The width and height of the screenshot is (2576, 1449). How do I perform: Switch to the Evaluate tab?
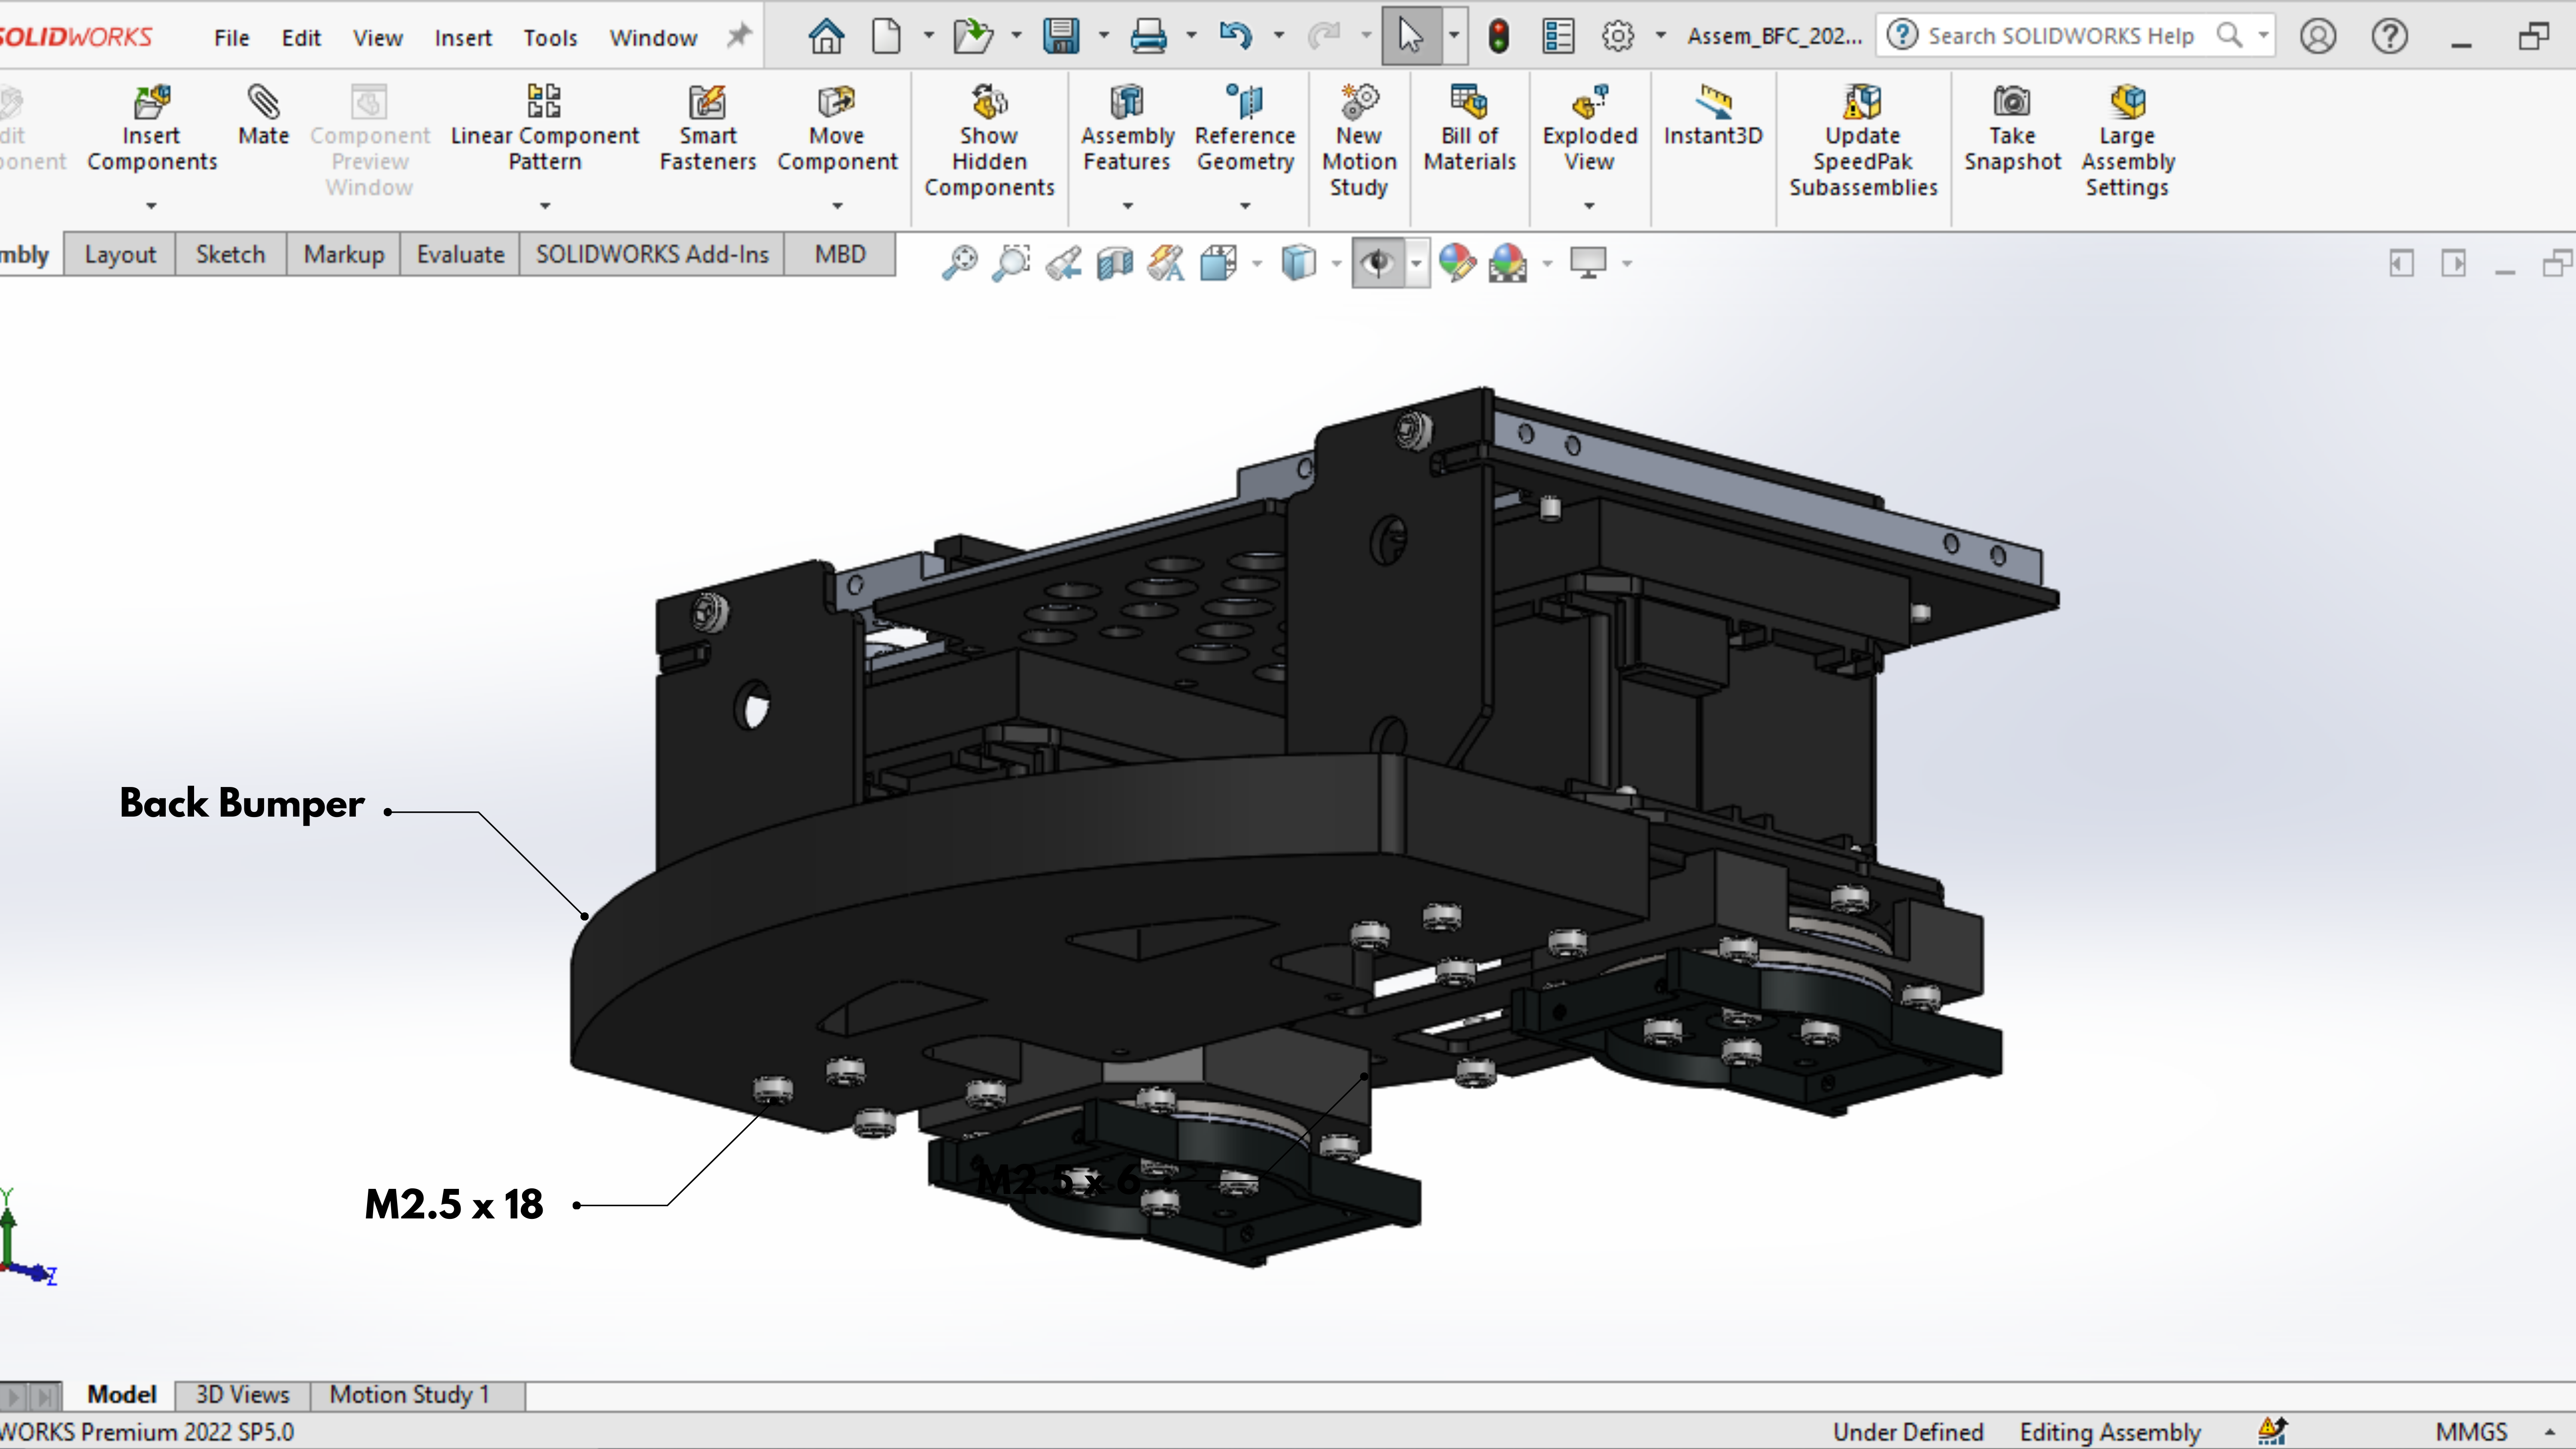(460, 255)
